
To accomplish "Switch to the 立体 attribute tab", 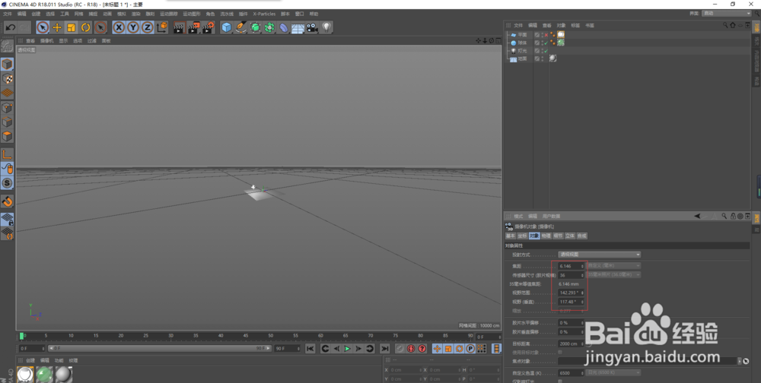I will point(569,236).
